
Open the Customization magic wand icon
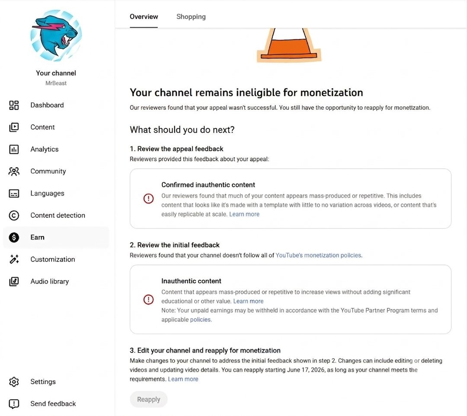pos(14,259)
